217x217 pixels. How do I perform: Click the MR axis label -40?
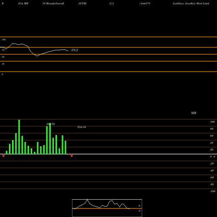point(212,171)
